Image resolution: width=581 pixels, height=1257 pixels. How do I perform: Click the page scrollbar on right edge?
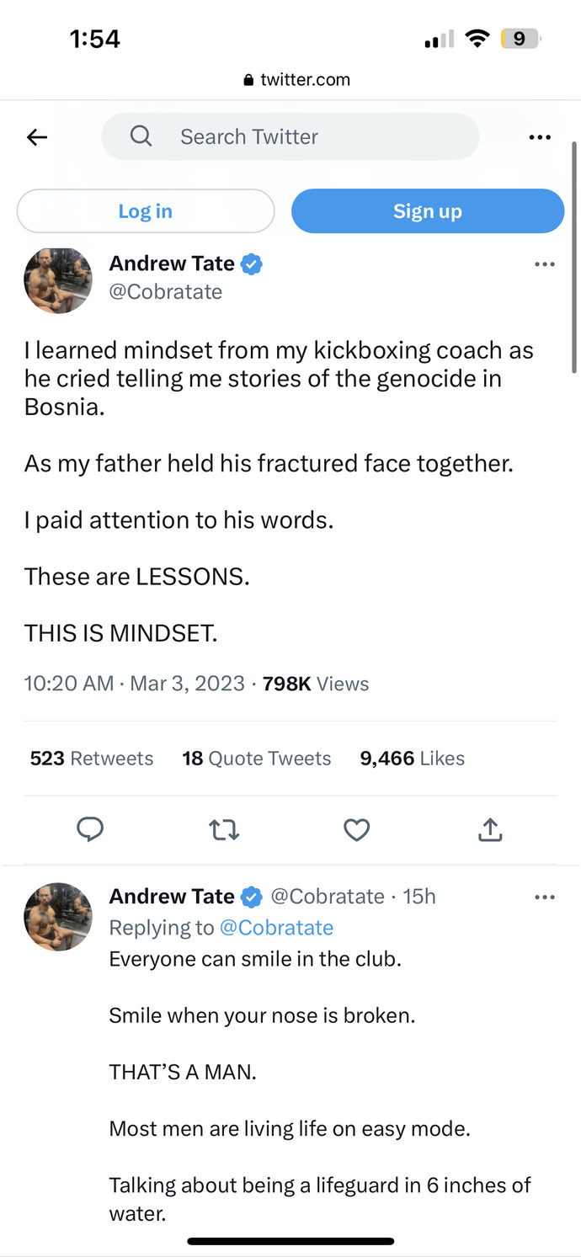[574, 257]
